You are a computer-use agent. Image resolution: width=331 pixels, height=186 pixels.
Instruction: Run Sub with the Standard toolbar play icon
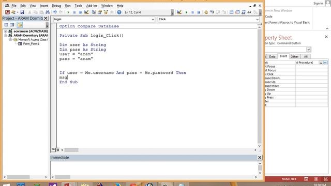(x=68, y=12)
